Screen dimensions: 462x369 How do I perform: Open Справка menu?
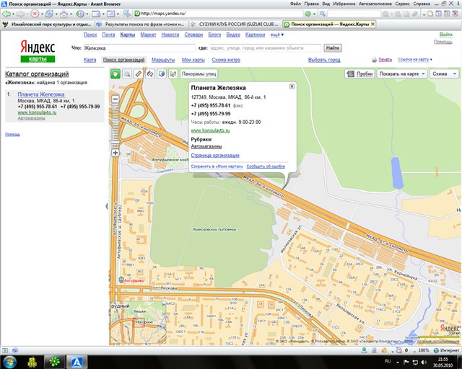tap(422, 4)
